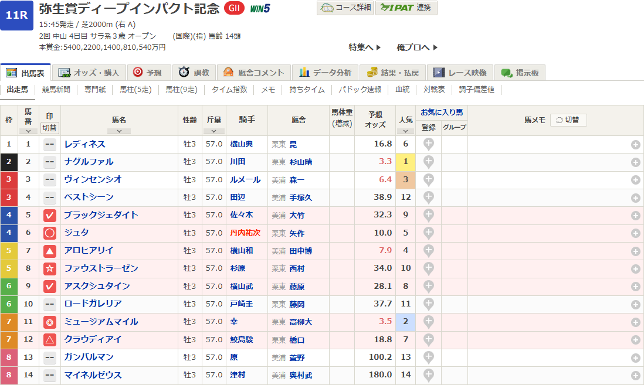
Task: Sort by 馬番 using dropdown arrow
Action: (28, 131)
